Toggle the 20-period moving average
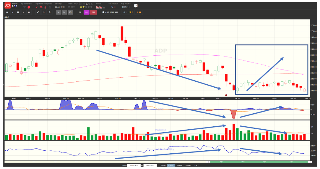The image size is (320, 169). [x=80, y=12]
